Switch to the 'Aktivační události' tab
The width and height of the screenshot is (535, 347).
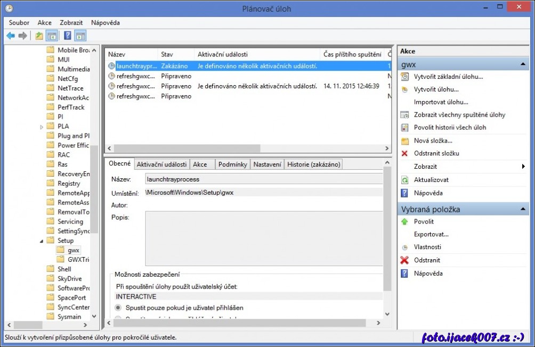point(161,164)
